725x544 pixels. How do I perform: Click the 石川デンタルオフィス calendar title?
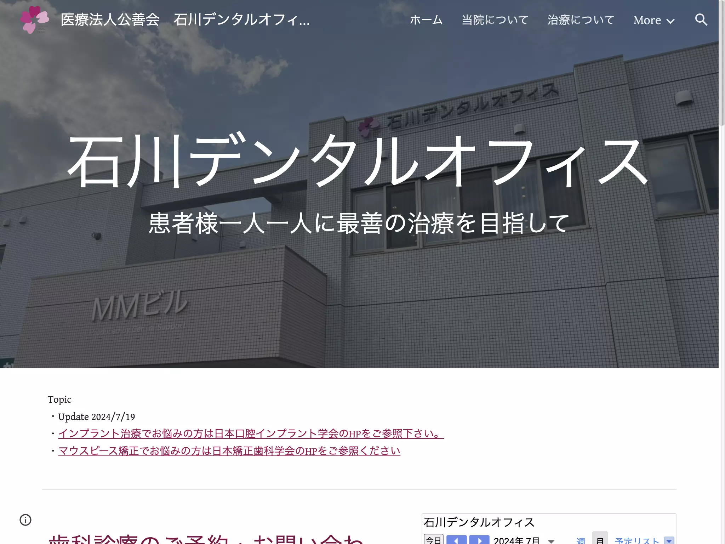click(x=479, y=522)
